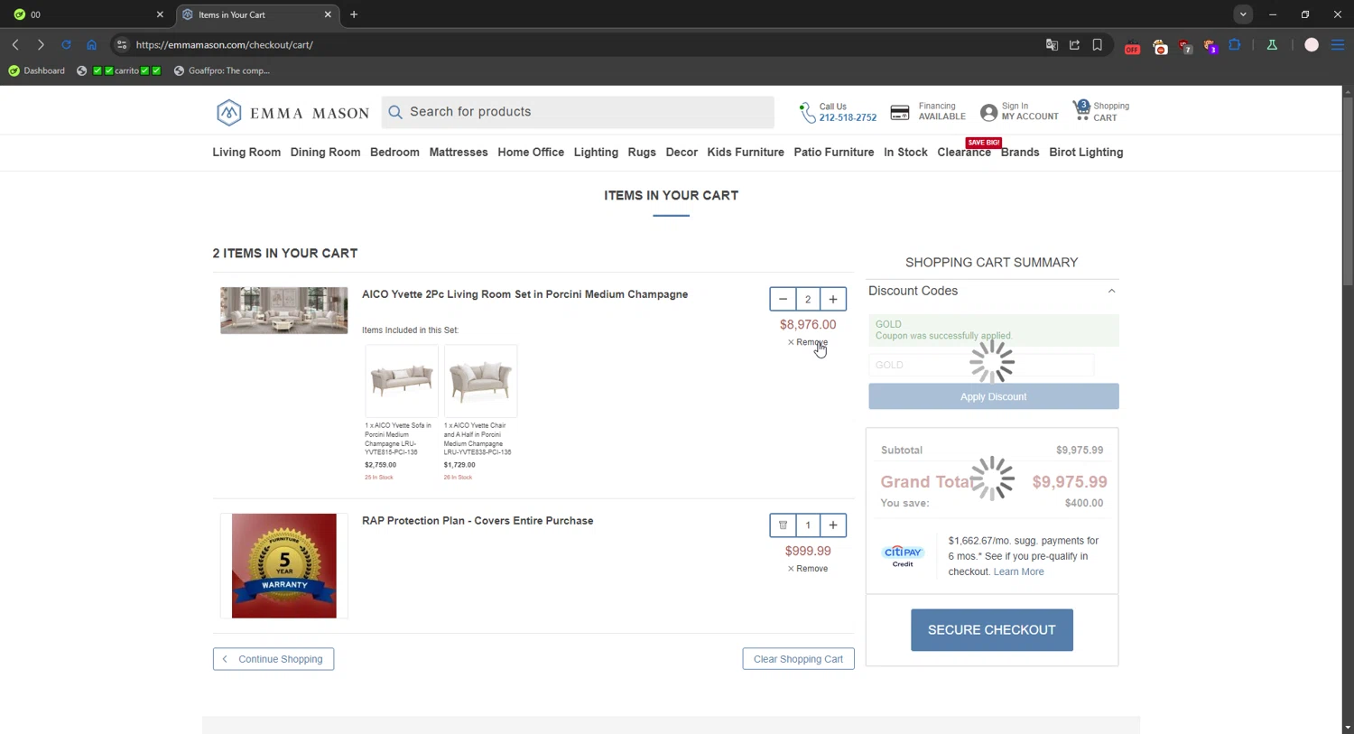Click the site settings icon in address bar
This screenshot has height=734, width=1354.
coord(122,44)
